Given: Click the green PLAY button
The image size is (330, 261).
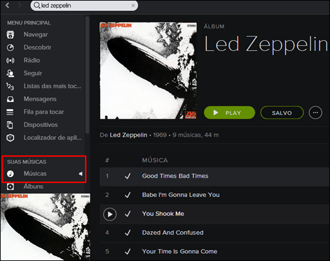Looking at the screenshot, I should (229, 113).
